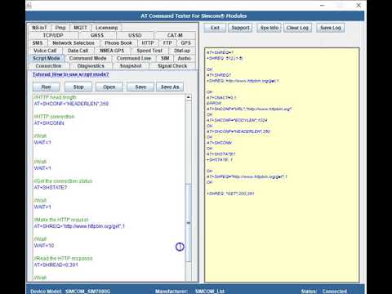Open the GPS tab
Image resolution: width=392 pixels, height=294 pixels.
click(185, 43)
